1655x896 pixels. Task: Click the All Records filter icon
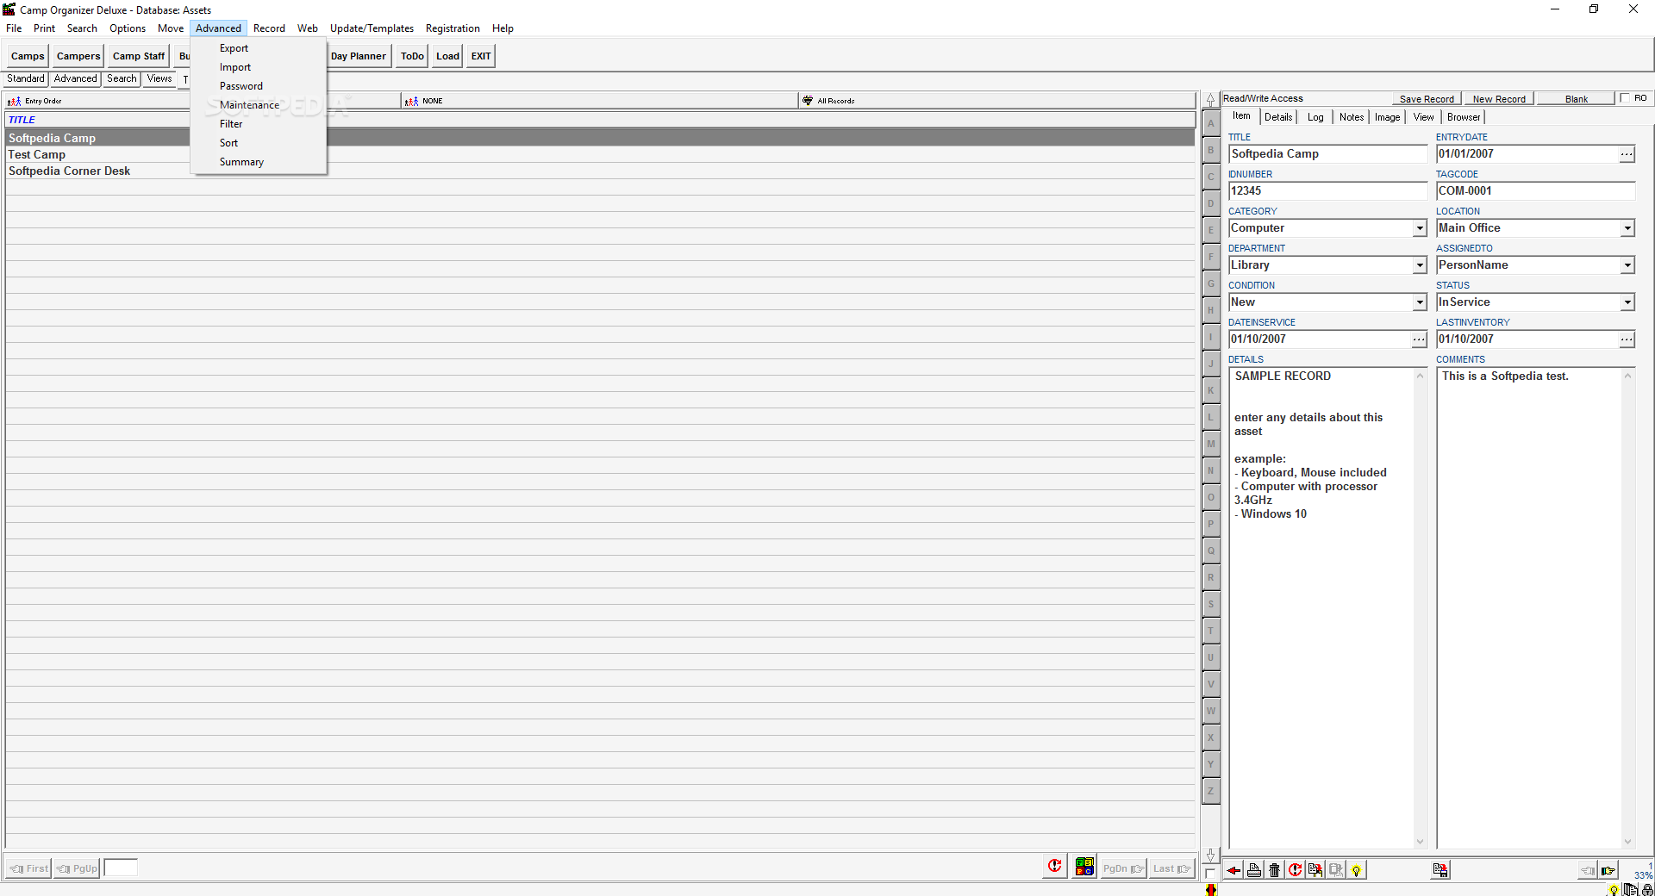pos(808,101)
